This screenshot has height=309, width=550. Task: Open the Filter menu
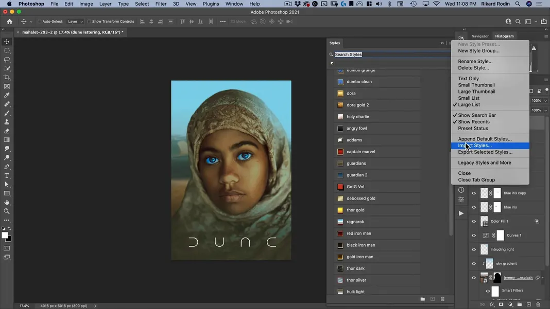click(x=161, y=4)
